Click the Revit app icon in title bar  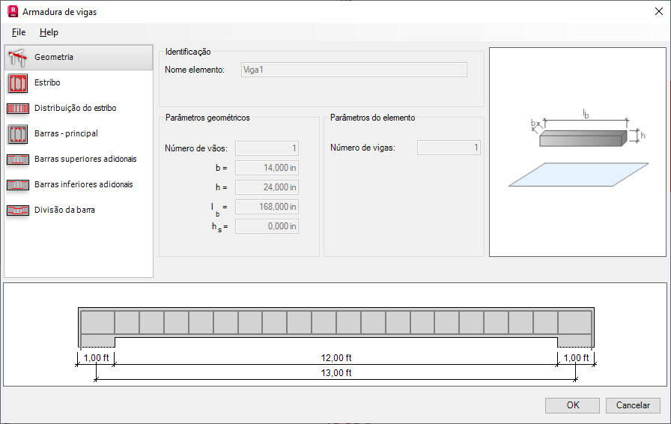13,11
